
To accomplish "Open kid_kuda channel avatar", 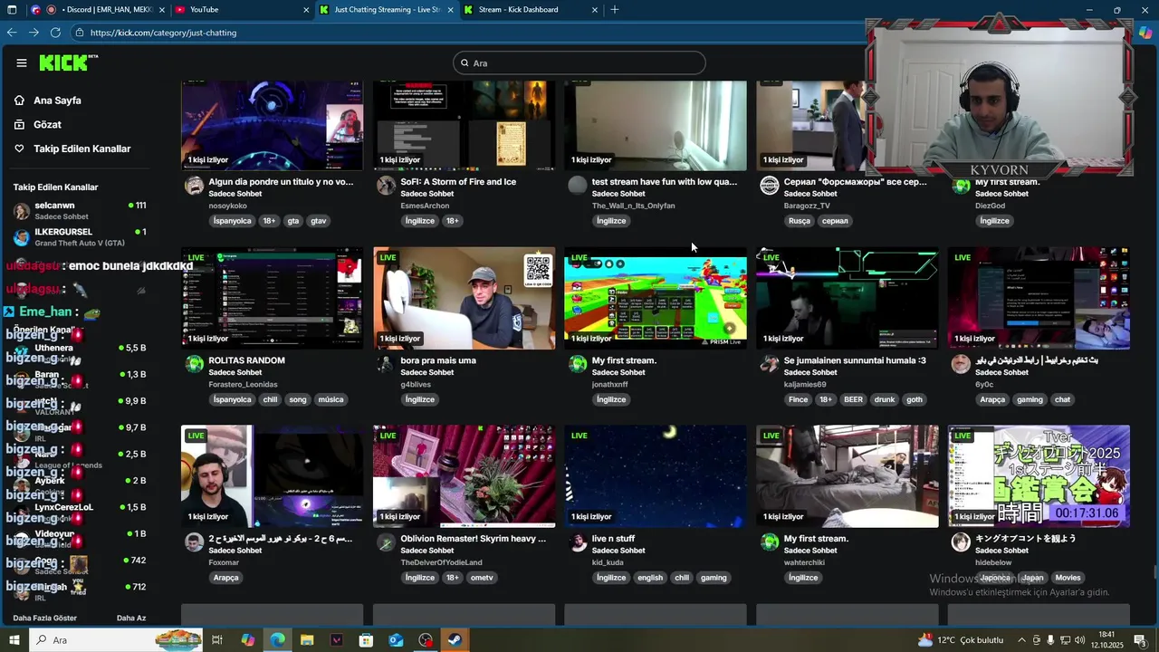I will click(x=578, y=542).
